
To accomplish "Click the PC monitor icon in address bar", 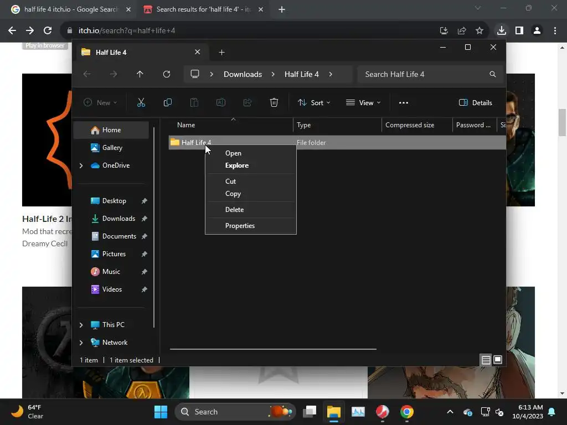I will 195,74.
